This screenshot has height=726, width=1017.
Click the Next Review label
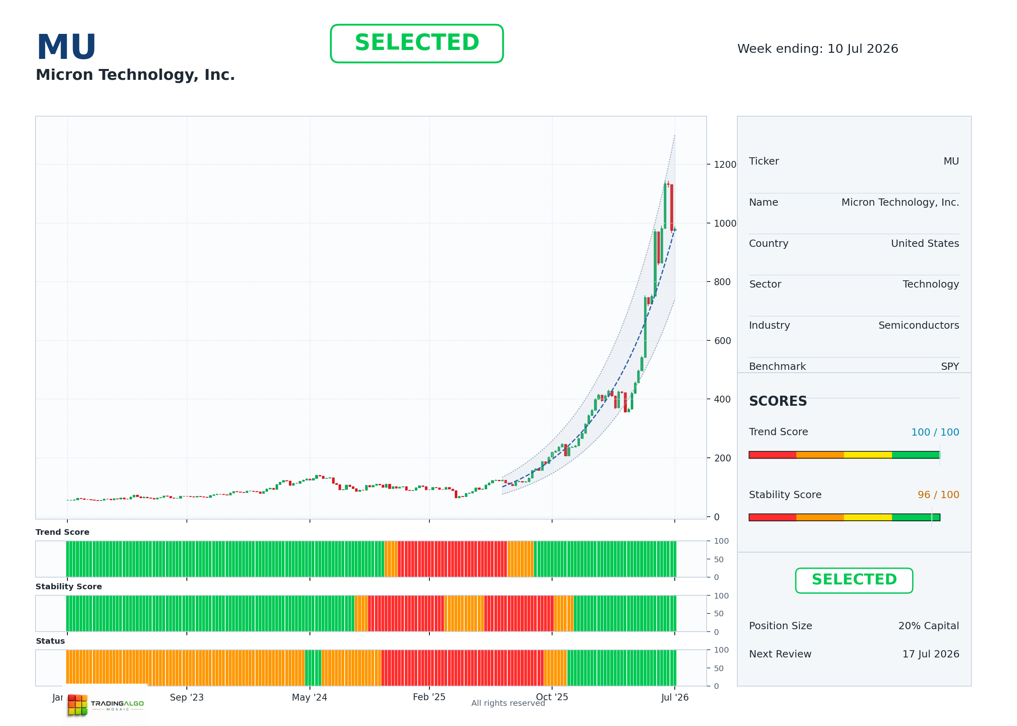780,654
